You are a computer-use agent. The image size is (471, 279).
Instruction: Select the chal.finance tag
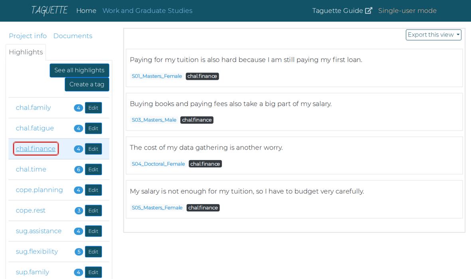pos(36,148)
